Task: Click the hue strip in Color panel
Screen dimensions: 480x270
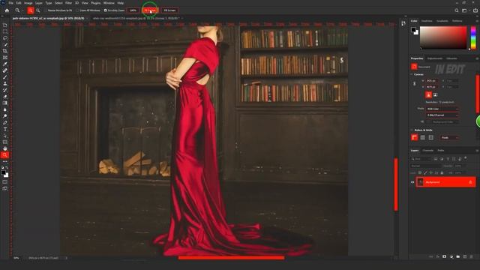Action: point(473,37)
